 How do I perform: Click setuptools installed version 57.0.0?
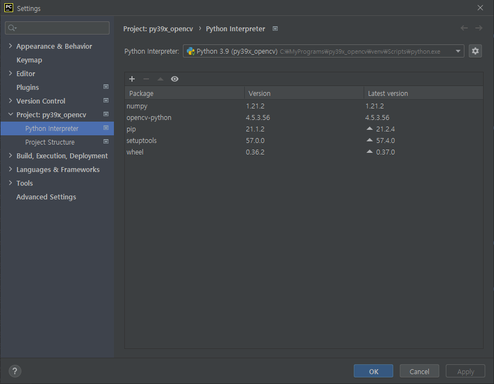click(x=255, y=140)
